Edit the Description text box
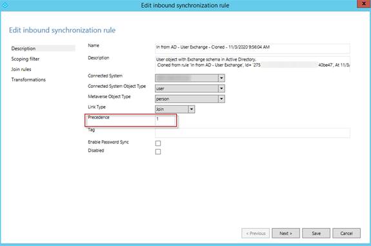371x246 pixels. point(252,64)
